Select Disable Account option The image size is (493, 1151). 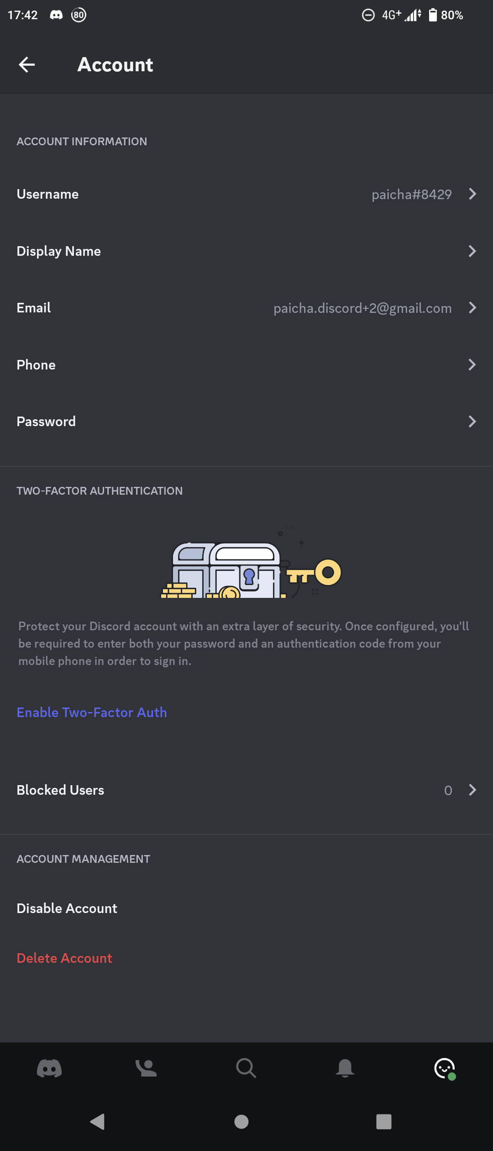pyautogui.click(x=67, y=908)
